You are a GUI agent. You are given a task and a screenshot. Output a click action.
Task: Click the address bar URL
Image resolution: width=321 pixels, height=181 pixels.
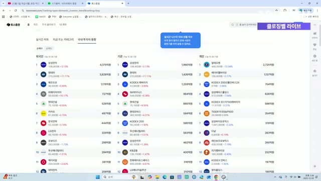pos(63,11)
